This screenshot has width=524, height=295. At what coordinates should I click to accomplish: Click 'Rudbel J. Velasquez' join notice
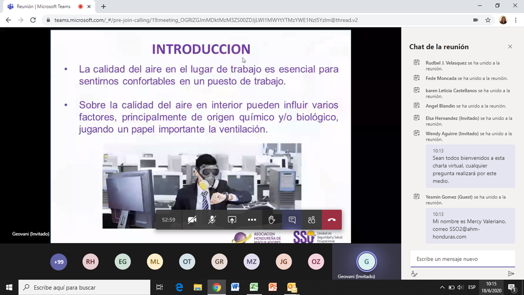point(463,66)
